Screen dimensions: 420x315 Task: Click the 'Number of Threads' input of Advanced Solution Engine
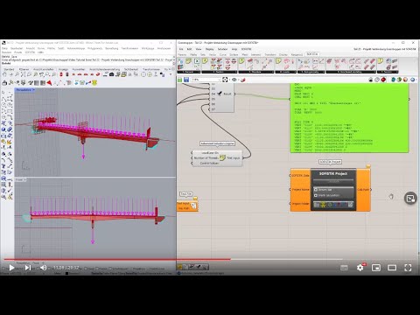[x=206, y=157]
